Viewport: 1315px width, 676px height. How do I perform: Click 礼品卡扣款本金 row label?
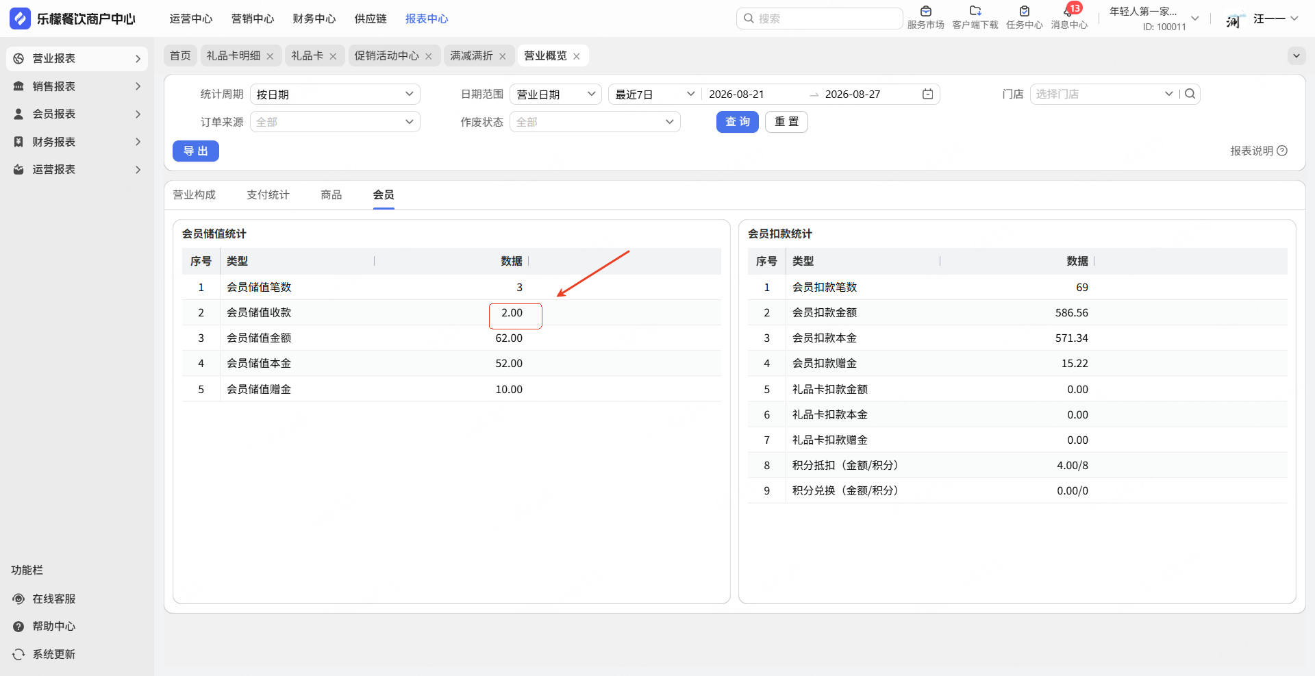click(x=830, y=414)
